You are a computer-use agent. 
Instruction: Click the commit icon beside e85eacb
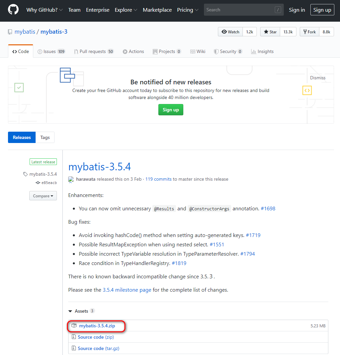(x=38, y=183)
